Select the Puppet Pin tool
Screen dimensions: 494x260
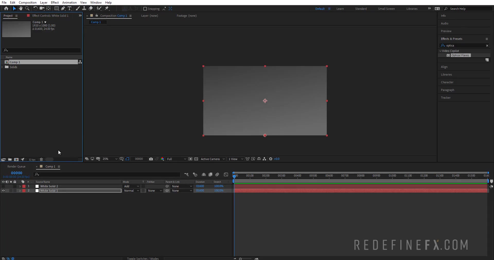(x=107, y=8)
